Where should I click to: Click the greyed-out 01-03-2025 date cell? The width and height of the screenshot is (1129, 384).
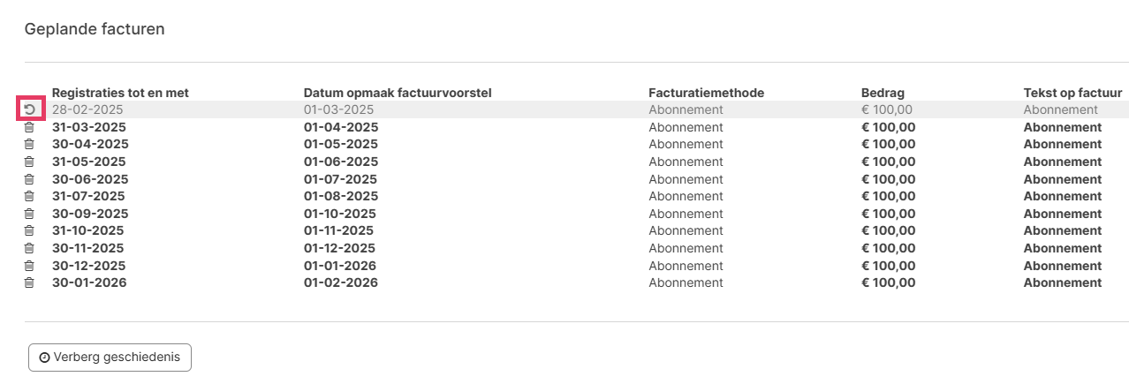coord(338,109)
